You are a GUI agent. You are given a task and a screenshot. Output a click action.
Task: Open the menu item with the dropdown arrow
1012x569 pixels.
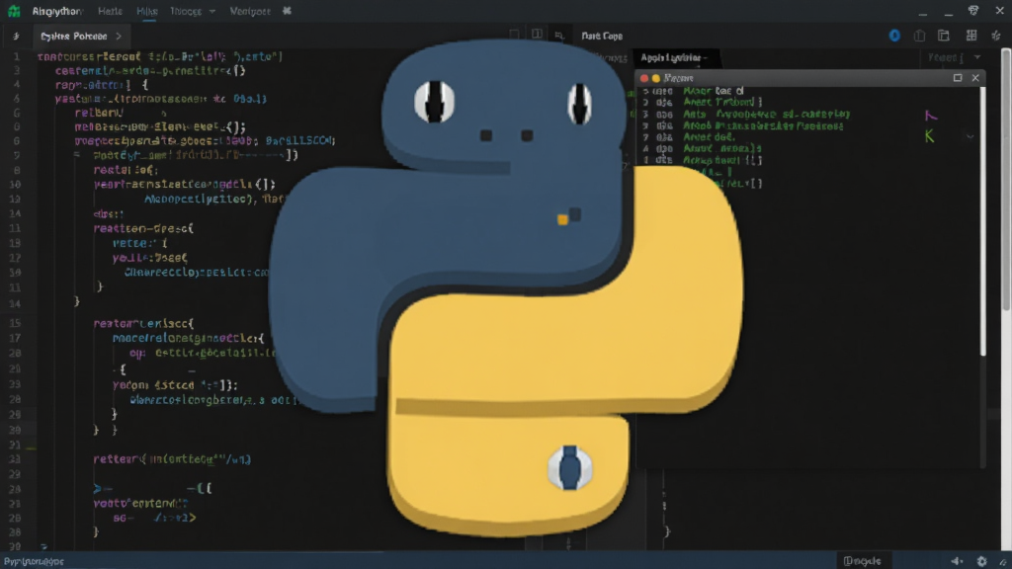click(x=193, y=11)
